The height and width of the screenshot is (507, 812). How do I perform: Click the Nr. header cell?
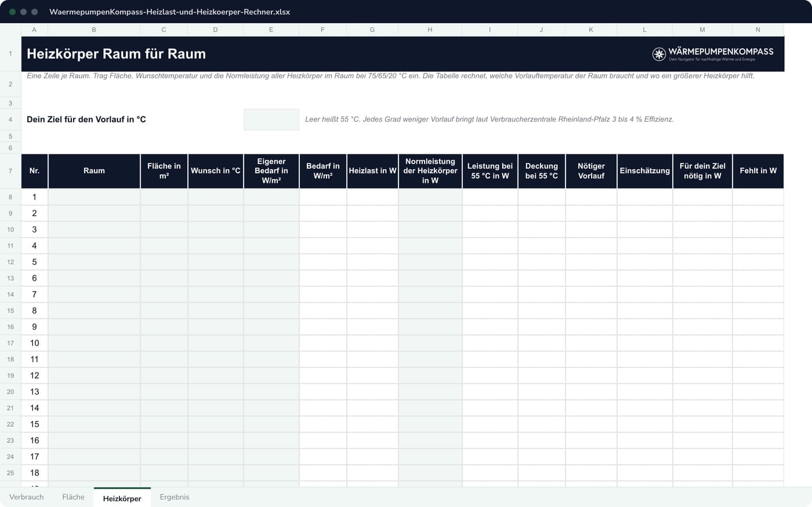tap(34, 171)
